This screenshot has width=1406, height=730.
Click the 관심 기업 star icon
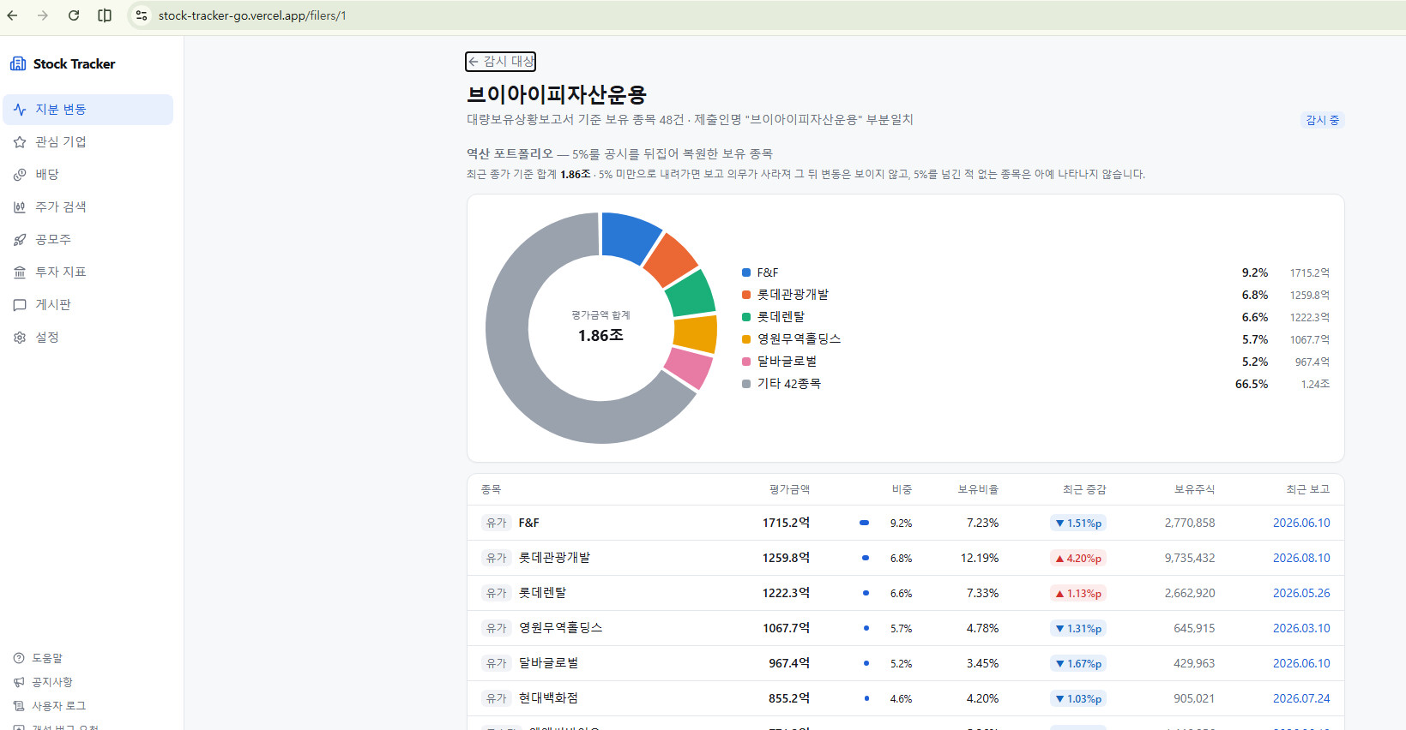[x=20, y=142]
